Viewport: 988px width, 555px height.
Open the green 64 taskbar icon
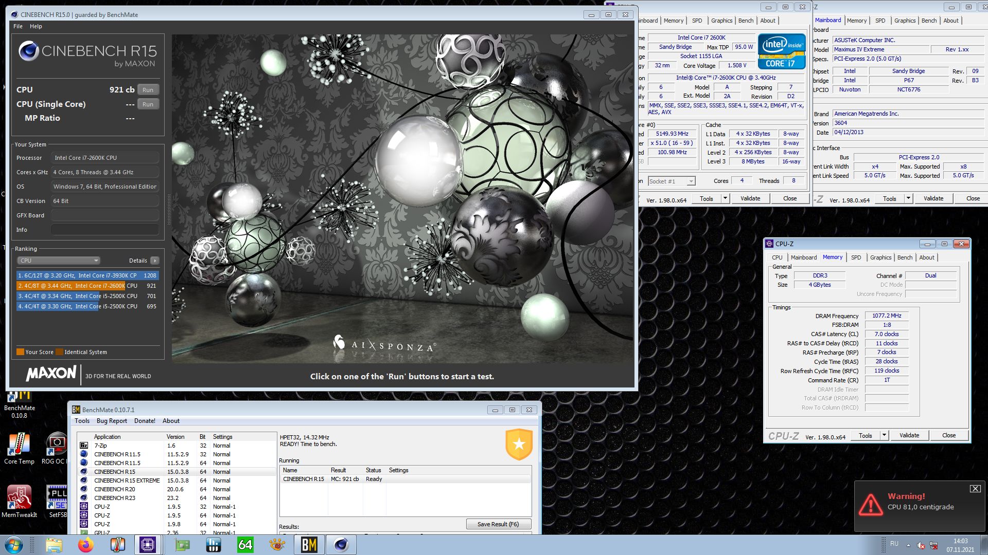(245, 545)
